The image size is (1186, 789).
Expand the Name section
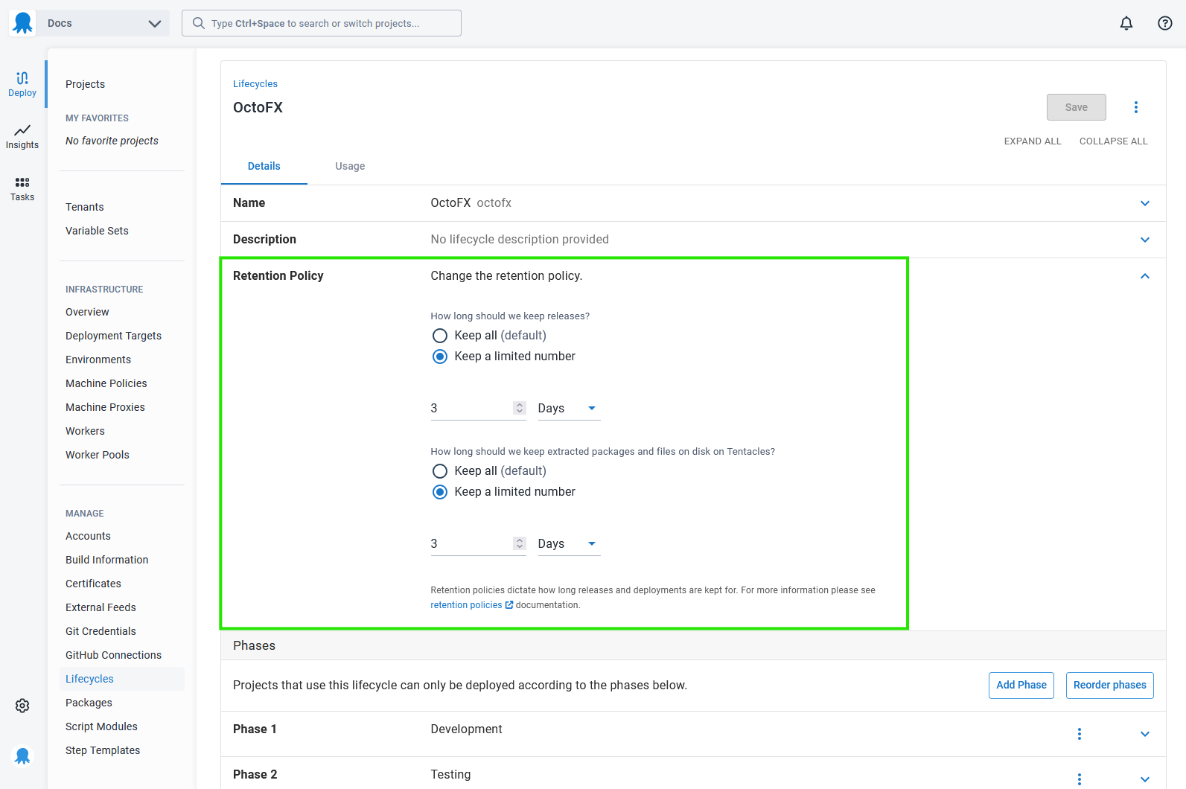pos(1145,203)
